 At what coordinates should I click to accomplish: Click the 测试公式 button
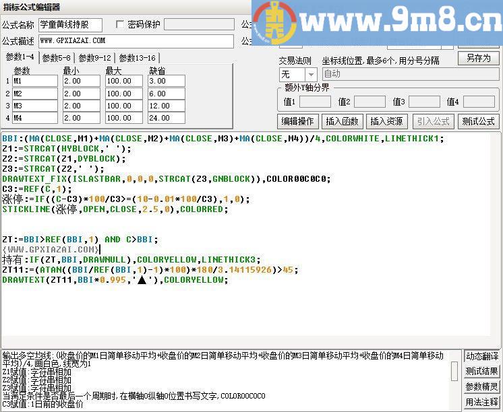478,121
